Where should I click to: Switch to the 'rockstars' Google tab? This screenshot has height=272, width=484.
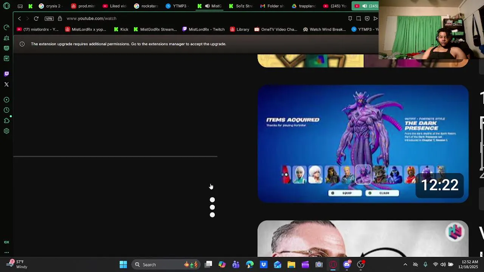pos(146,6)
